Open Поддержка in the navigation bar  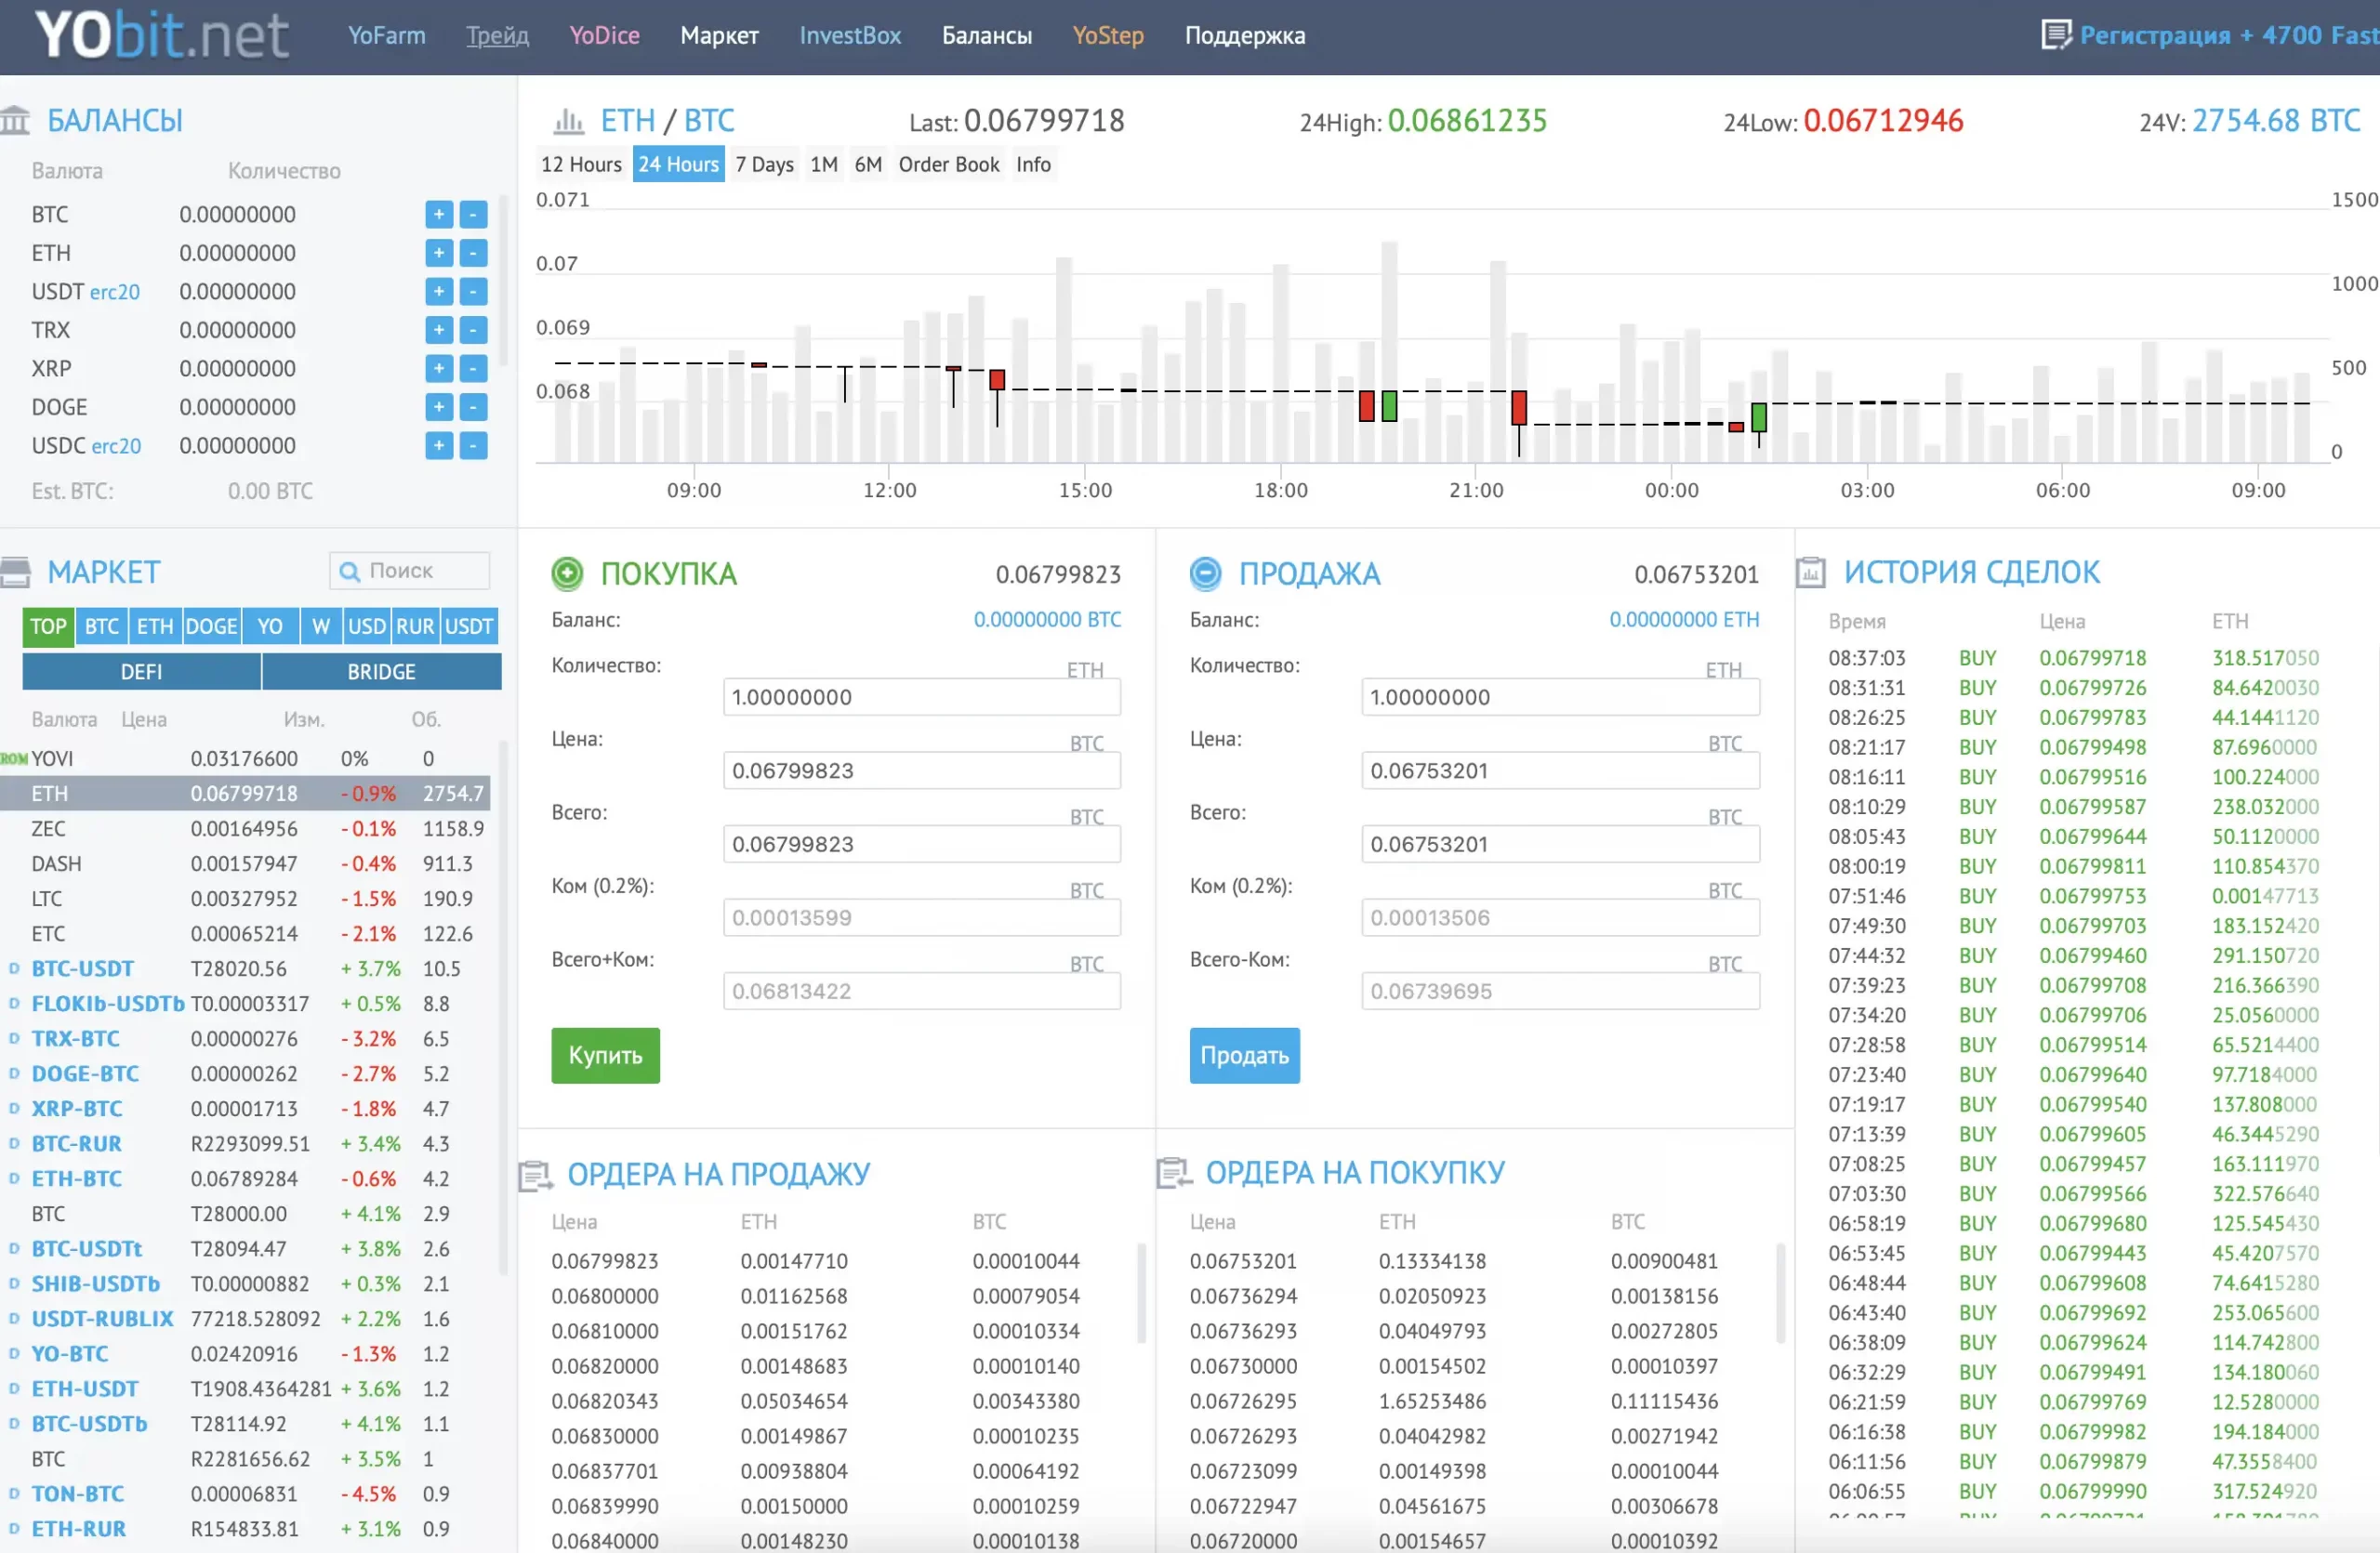1245,35
